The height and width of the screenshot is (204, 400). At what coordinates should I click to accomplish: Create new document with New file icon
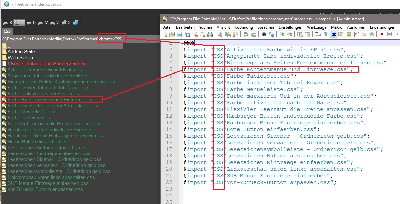tap(164, 34)
